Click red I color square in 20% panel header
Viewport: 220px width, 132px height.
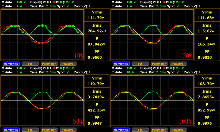click(x=164, y=2)
